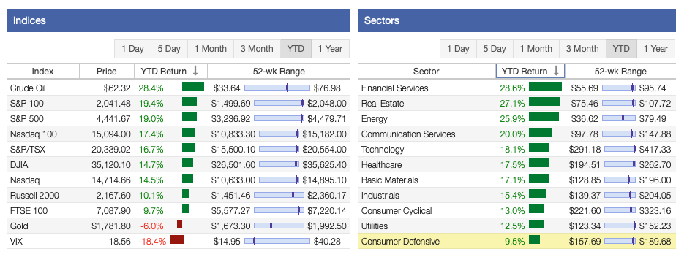Sort indices by the Price column header
This screenshot has width=695, height=265.
pos(107,72)
